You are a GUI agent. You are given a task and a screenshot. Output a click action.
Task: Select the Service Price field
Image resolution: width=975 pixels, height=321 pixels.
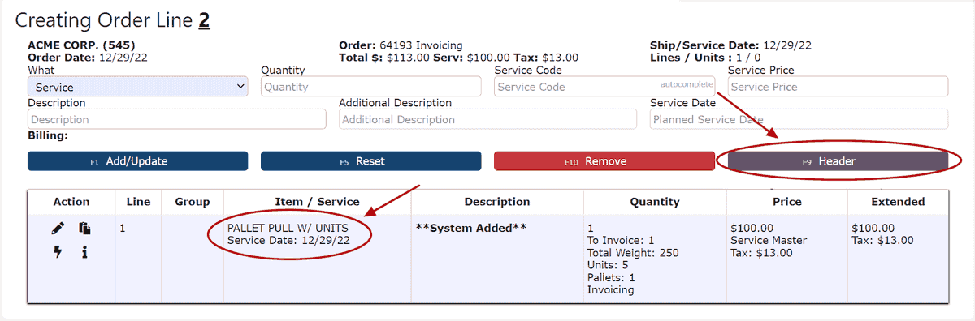[838, 87]
